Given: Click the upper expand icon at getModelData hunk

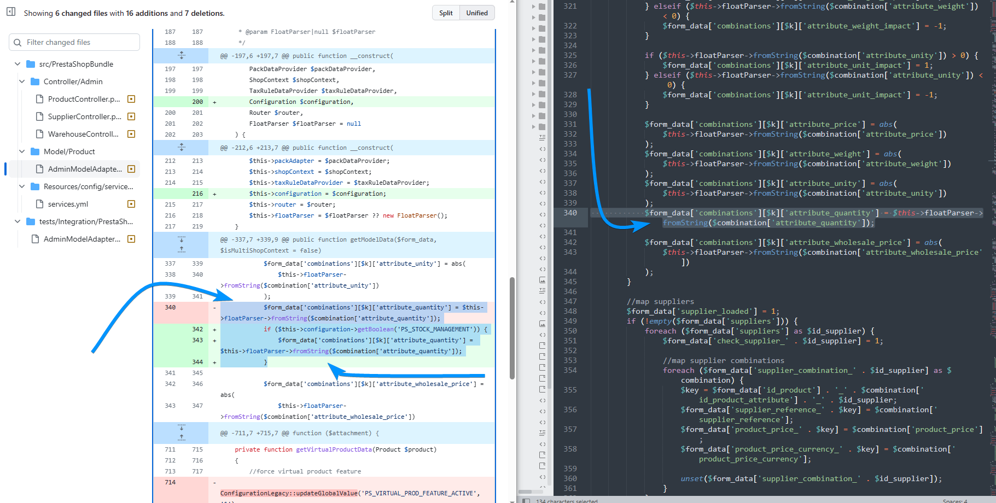Looking at the screenshot, I should click(182, 239).
